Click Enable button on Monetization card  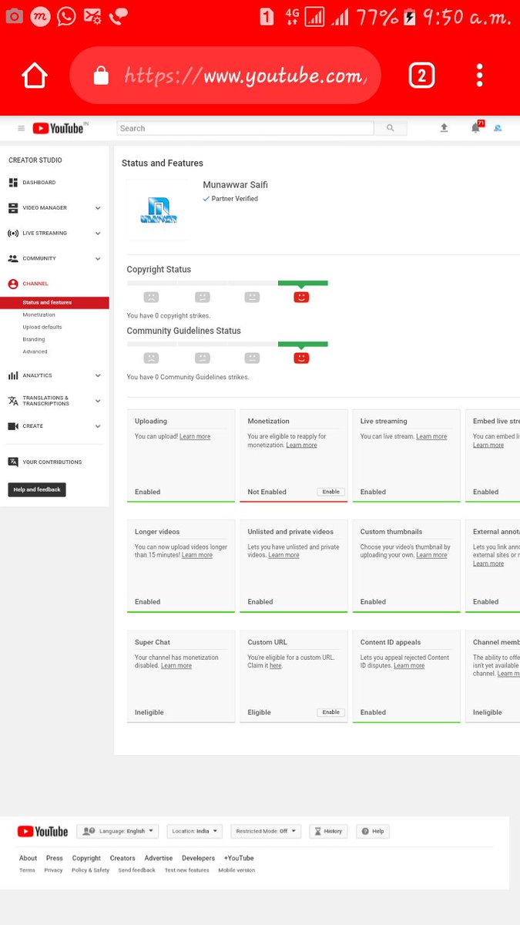330,492
